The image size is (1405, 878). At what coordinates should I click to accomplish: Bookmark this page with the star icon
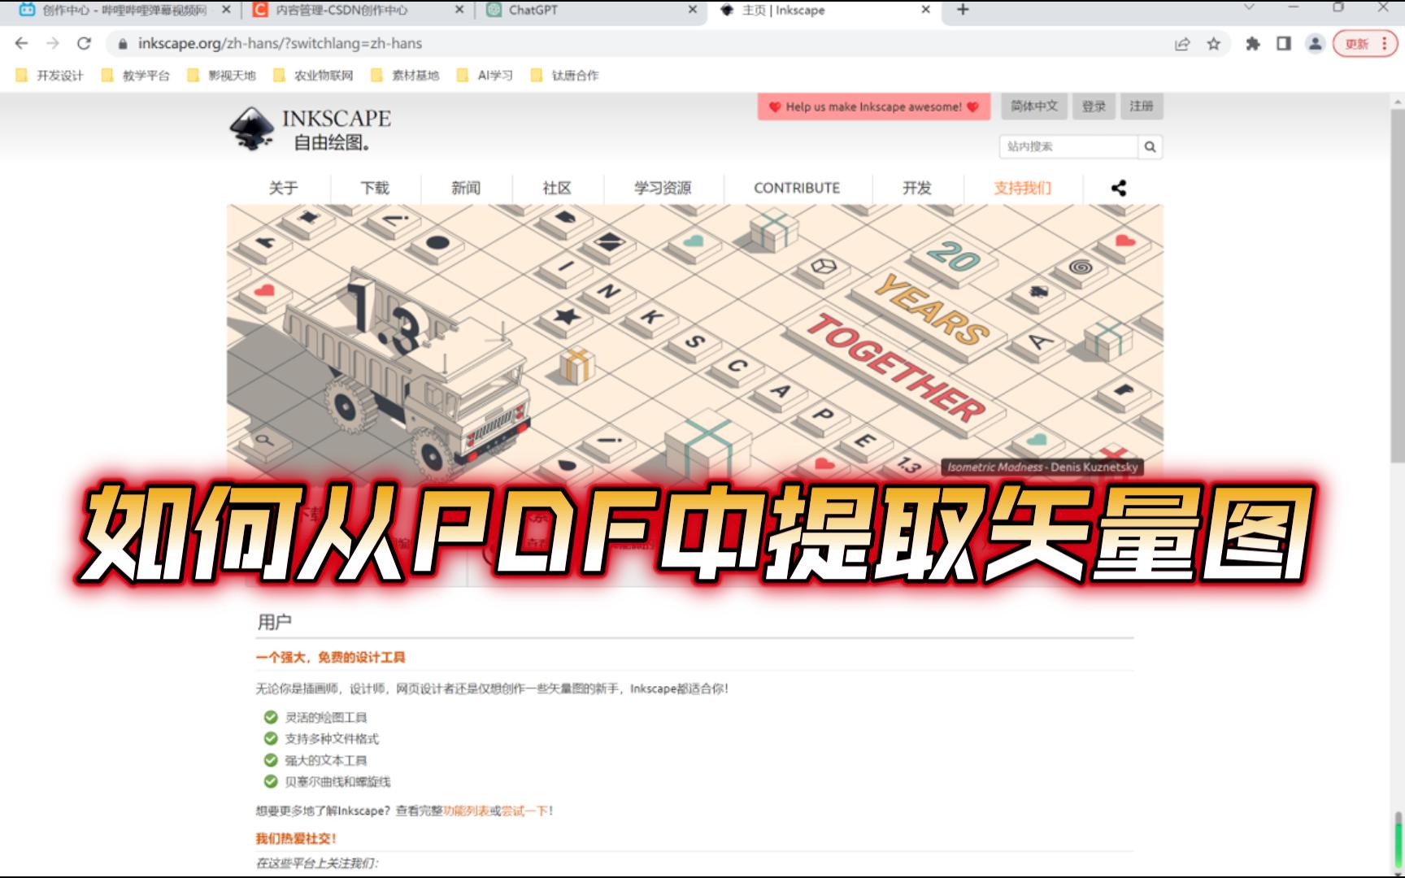1214,44
